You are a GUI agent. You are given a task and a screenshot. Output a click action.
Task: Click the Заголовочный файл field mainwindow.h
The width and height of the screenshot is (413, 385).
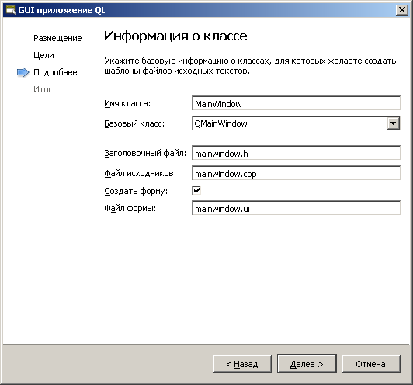(296, 153)
